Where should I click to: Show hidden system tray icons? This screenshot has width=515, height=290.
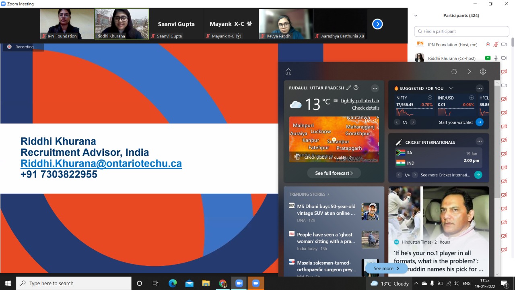pos(416,284)
